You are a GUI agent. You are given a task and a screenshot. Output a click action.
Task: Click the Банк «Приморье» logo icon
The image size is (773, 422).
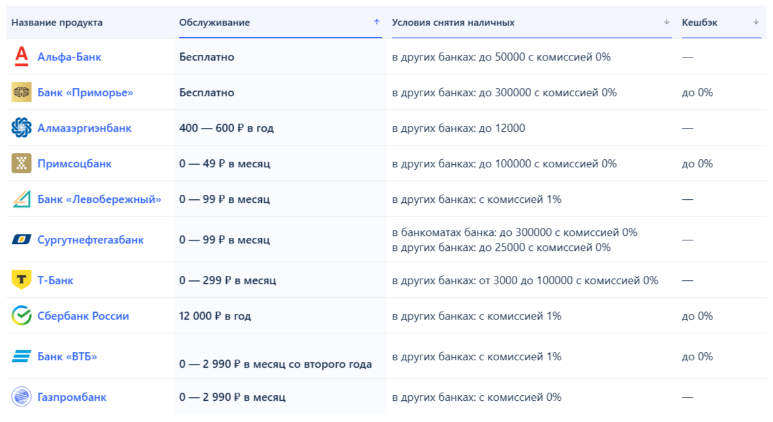tap(21, 92)
